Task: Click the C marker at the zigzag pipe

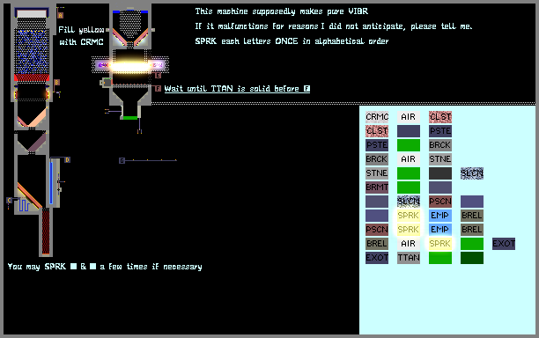Action: 10,201
